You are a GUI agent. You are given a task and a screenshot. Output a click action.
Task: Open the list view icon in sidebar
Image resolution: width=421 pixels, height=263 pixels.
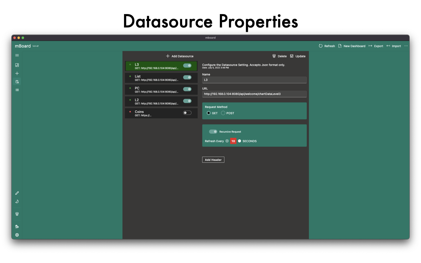tap(17, 90)
